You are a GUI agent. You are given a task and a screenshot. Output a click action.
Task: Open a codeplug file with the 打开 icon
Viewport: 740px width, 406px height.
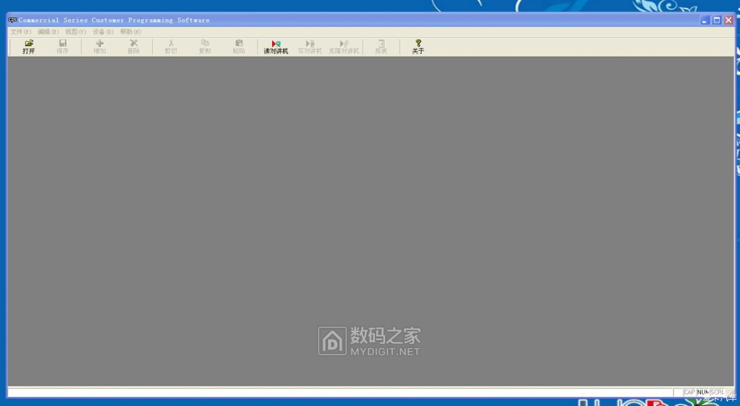click(x=28, y=46)
